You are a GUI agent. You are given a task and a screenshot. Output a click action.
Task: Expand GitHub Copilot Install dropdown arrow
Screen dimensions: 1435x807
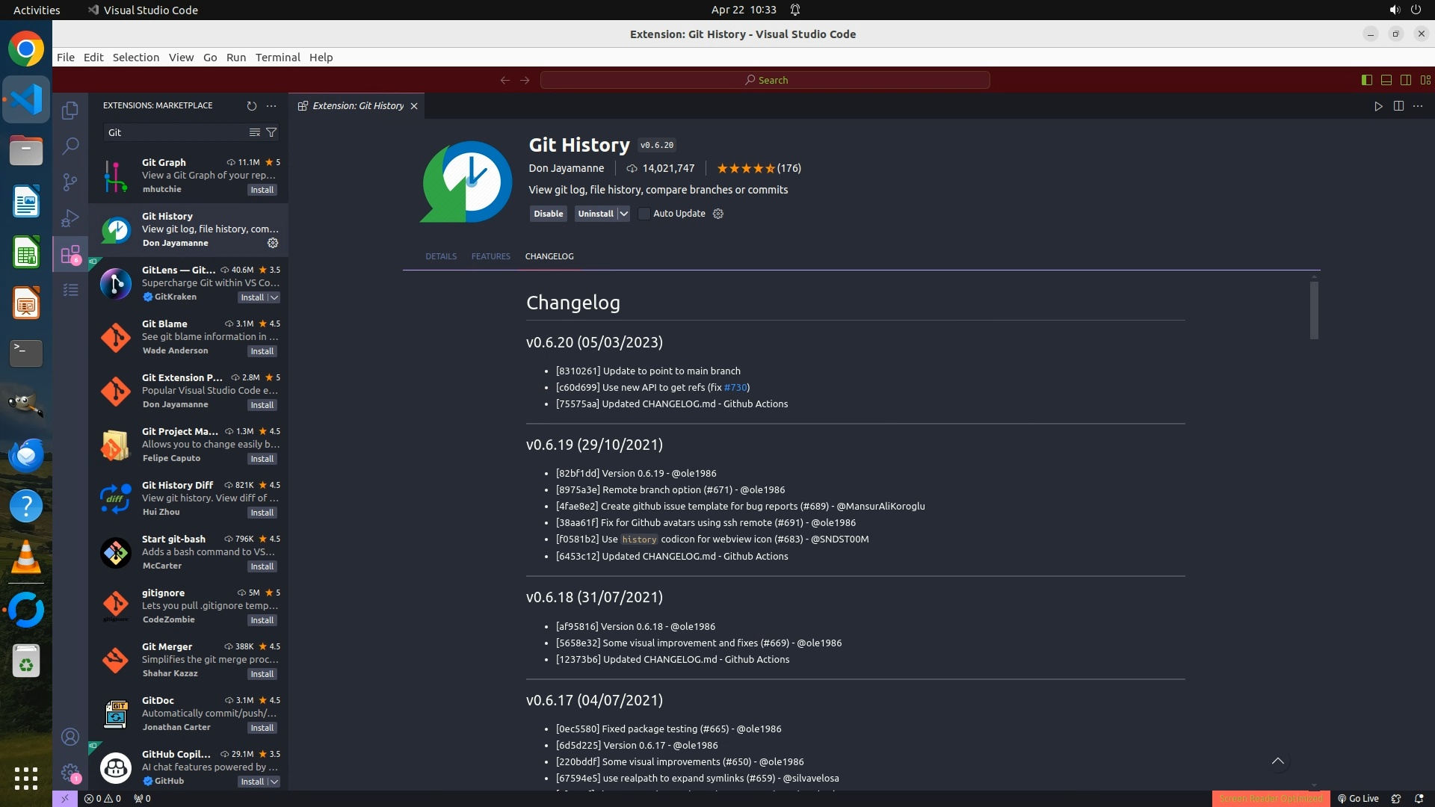tap(274, 782)
